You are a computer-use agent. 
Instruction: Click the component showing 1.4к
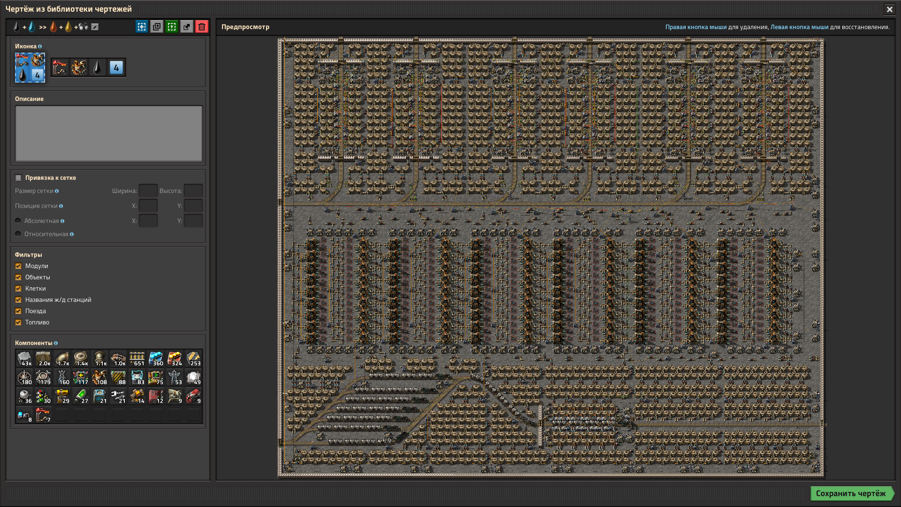click(81, 359)
